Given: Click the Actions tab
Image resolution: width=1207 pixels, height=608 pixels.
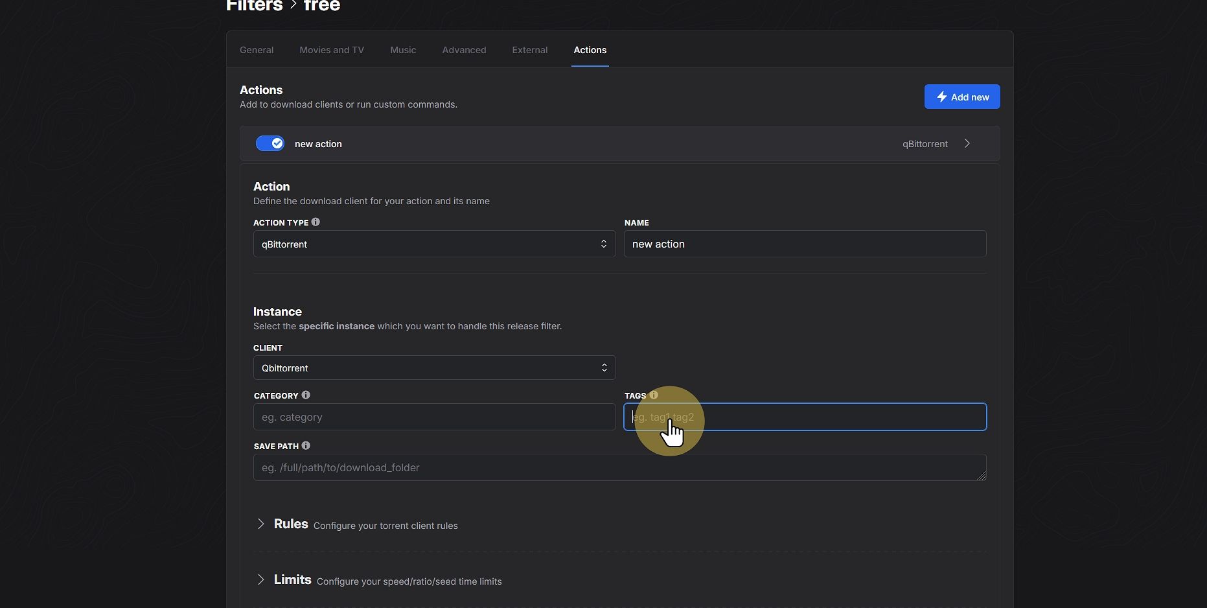Looking at the screenshot, I should point(590,50).
